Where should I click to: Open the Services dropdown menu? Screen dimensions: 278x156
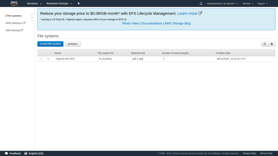pyautogui.click(x=34, y=3)
